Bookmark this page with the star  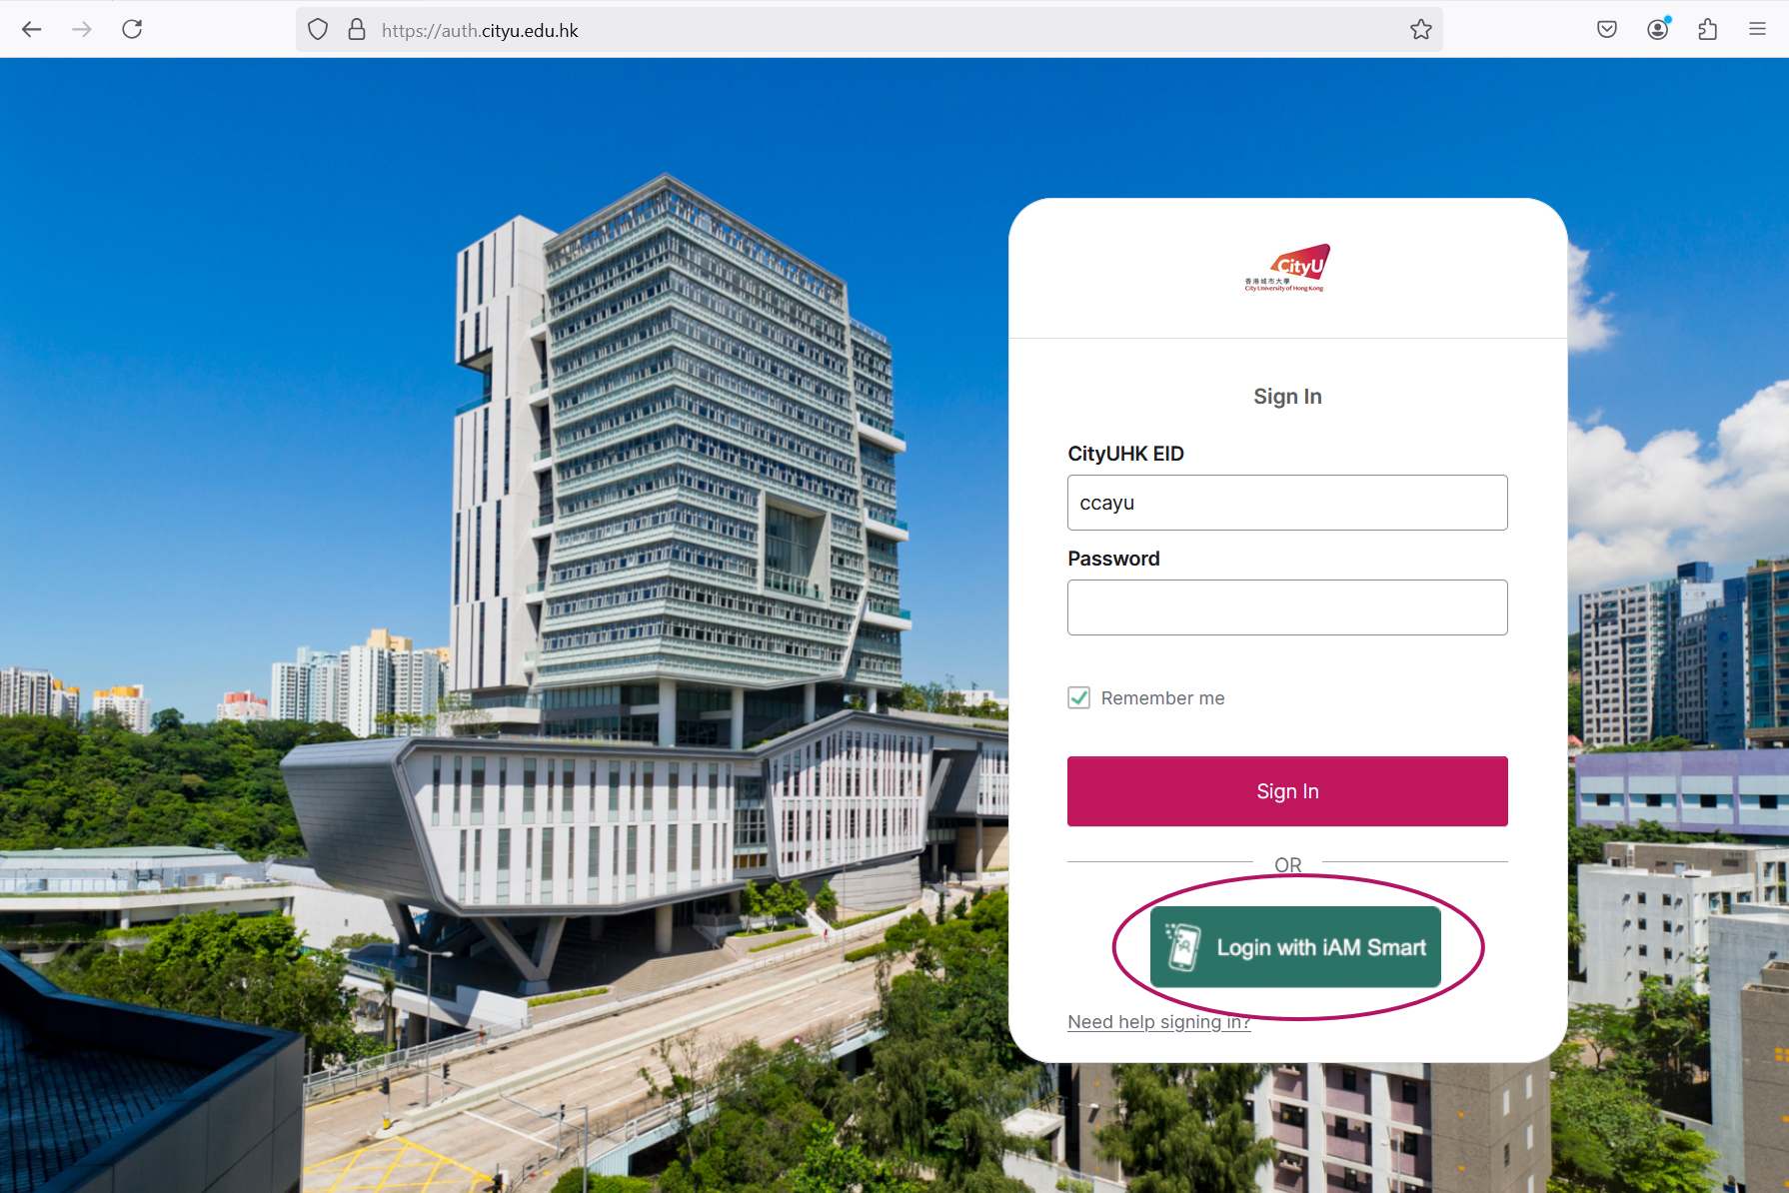pyautogui.click(x=1421, y=30)
